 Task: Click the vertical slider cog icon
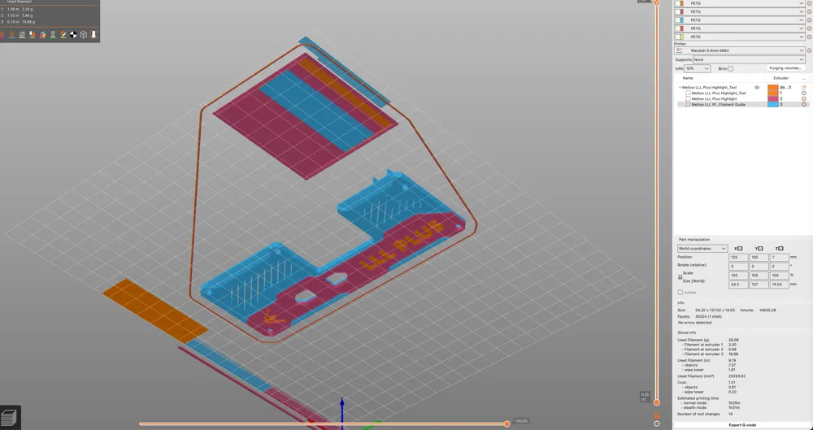[657, 423]
